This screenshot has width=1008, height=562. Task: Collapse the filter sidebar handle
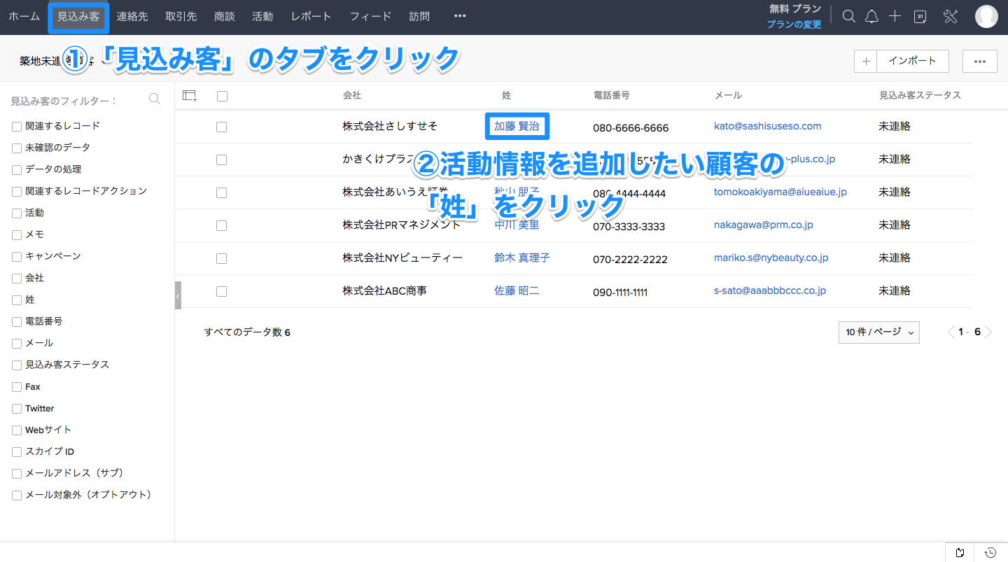coord(178,295)
